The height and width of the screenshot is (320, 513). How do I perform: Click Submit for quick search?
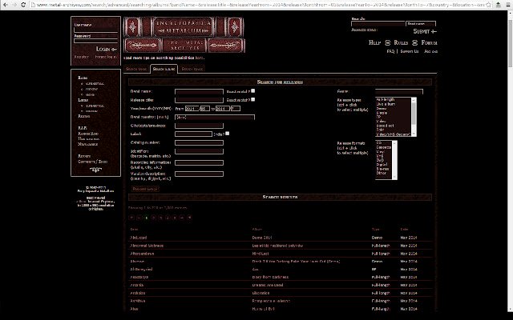coord(425,31)
